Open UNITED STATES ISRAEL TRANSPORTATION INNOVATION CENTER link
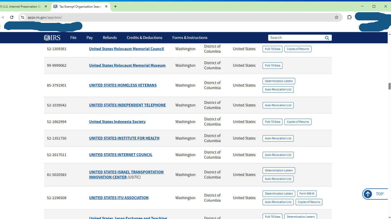 coord(126,175)
